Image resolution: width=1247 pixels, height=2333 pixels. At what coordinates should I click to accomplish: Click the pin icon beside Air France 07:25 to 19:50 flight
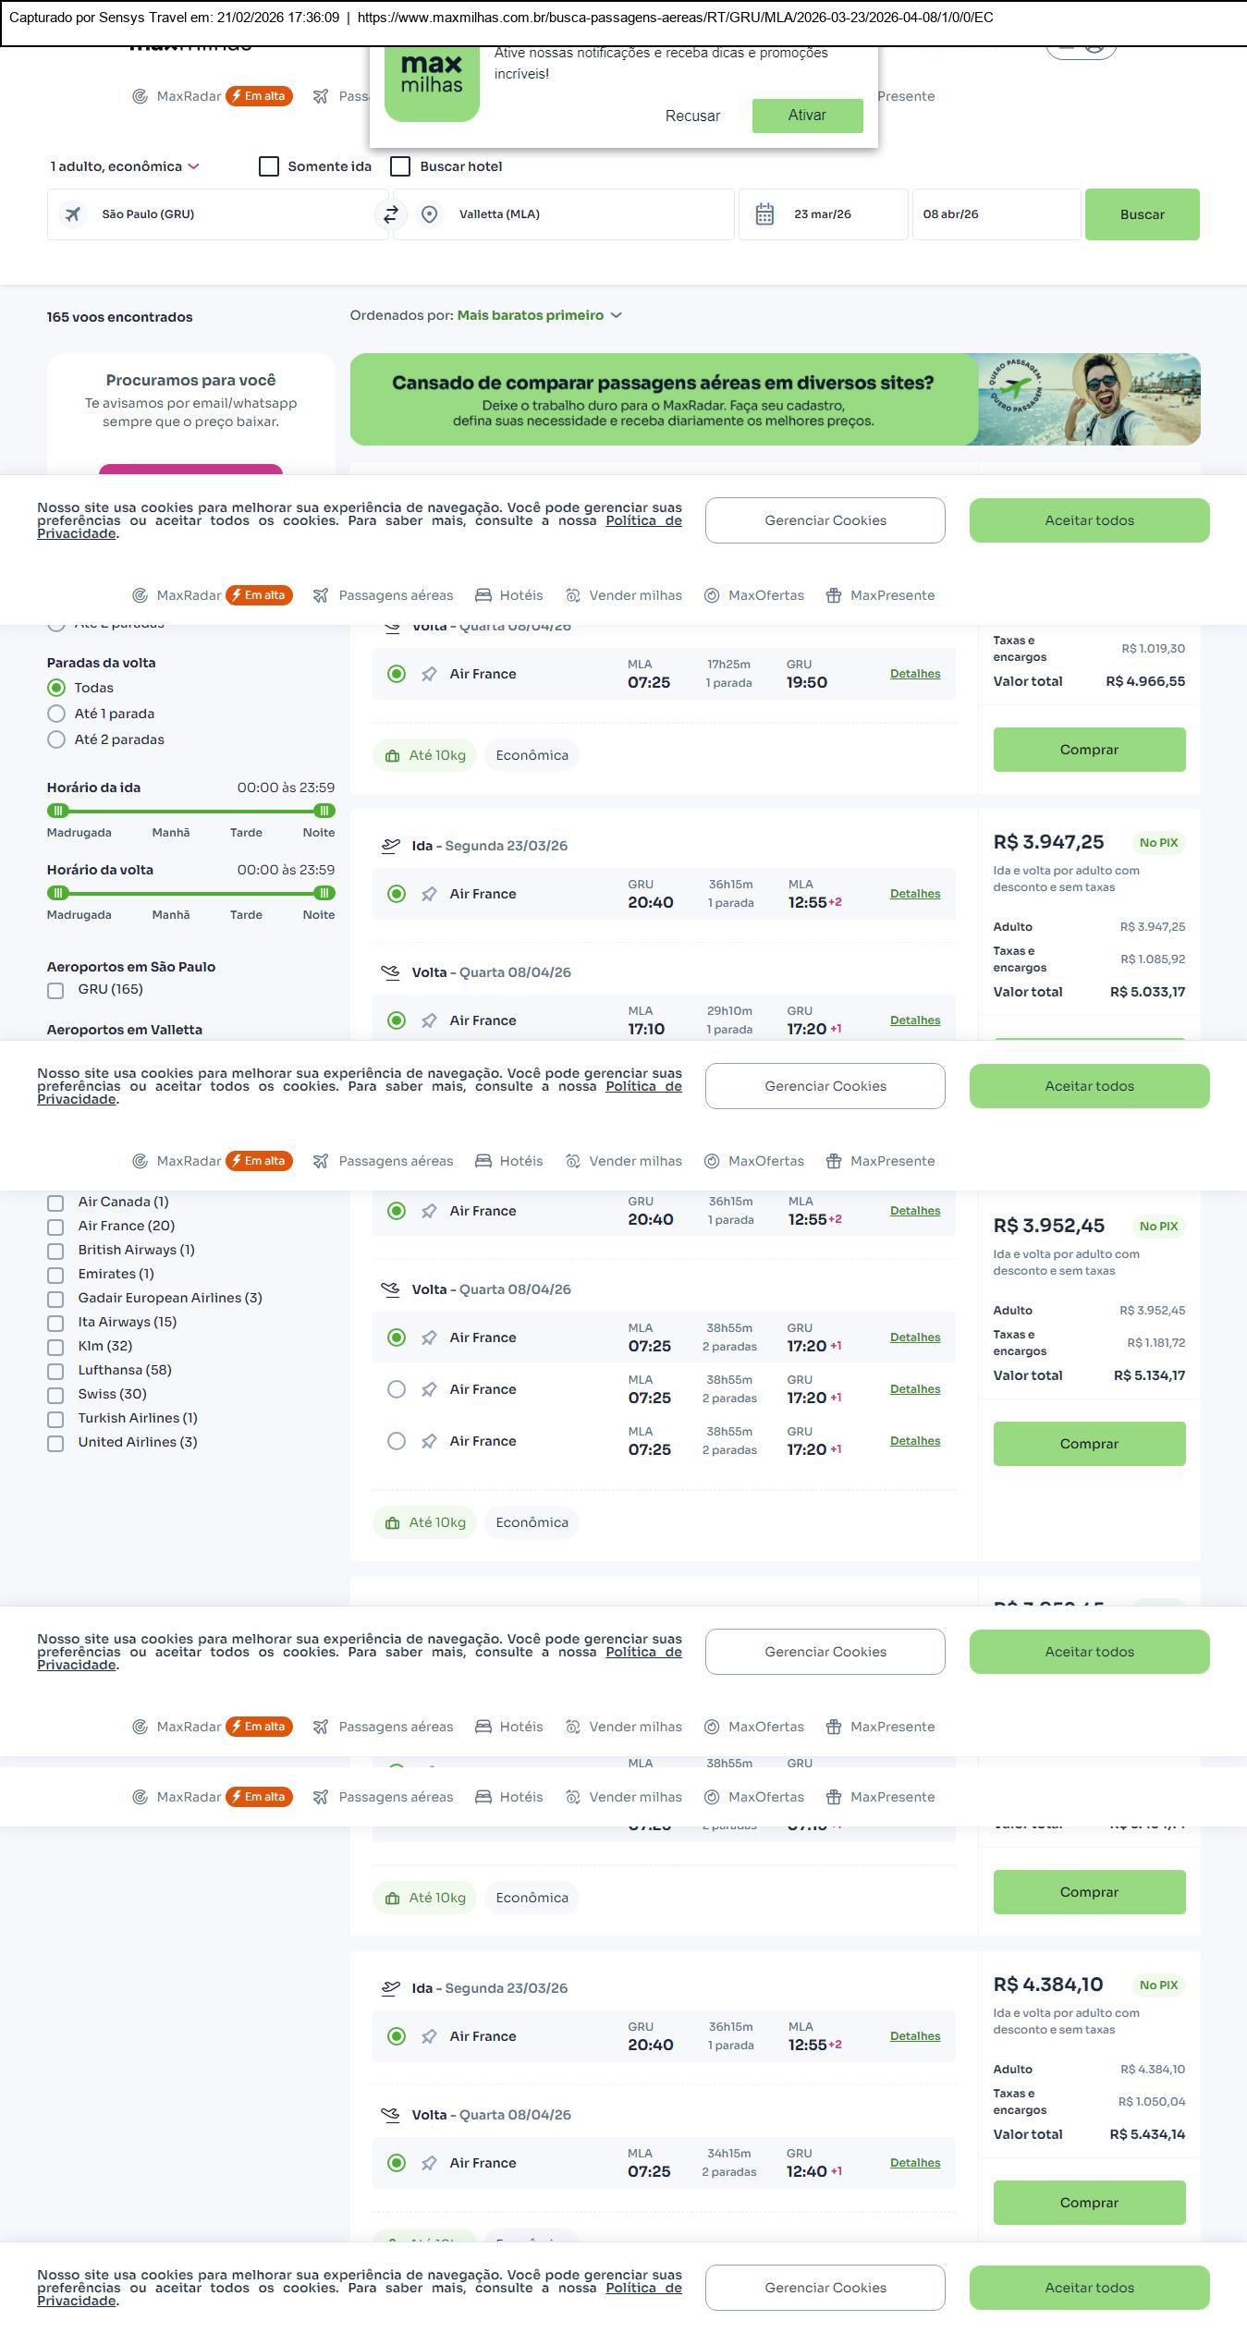click(x=429, y=675)
